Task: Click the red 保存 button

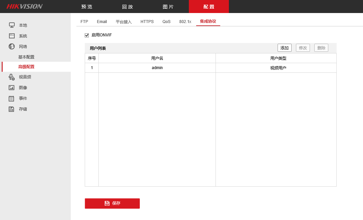Action: 112,203
